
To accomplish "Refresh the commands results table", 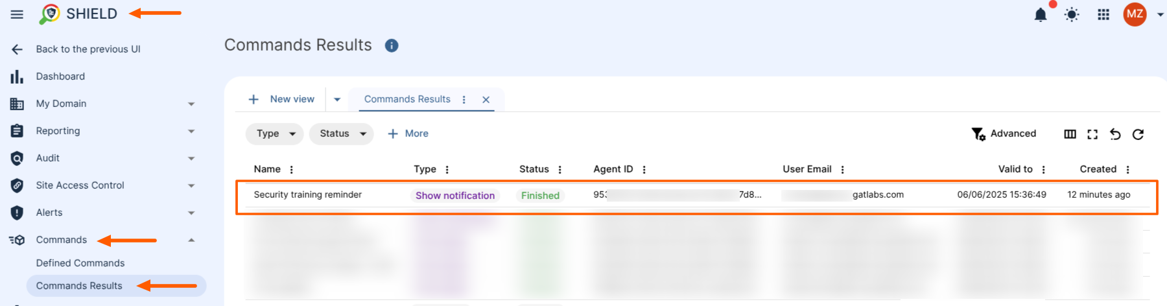I will [1138, 134].
